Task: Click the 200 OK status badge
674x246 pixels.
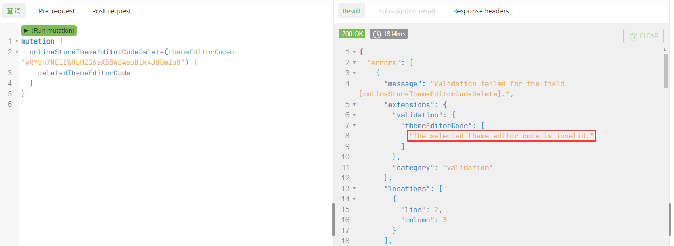Action: [352, 34]
